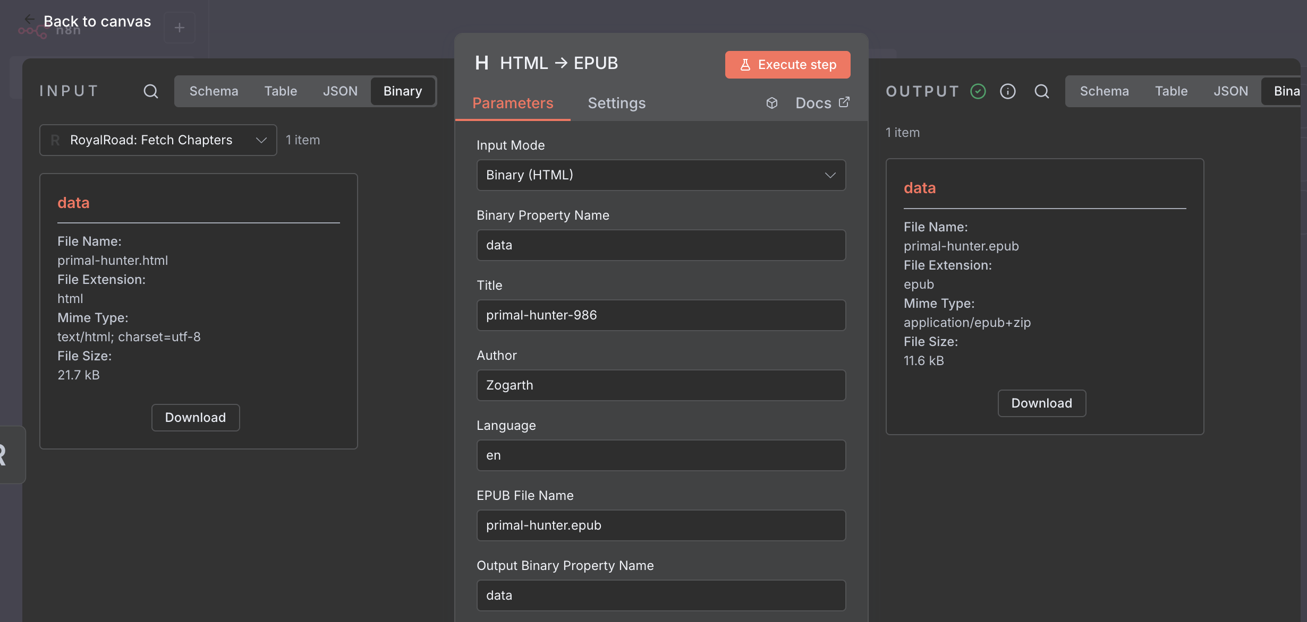Screen dimensions: 1307x622
Task: Open the Input Mode dropdown
Action: tap(661, 175)
